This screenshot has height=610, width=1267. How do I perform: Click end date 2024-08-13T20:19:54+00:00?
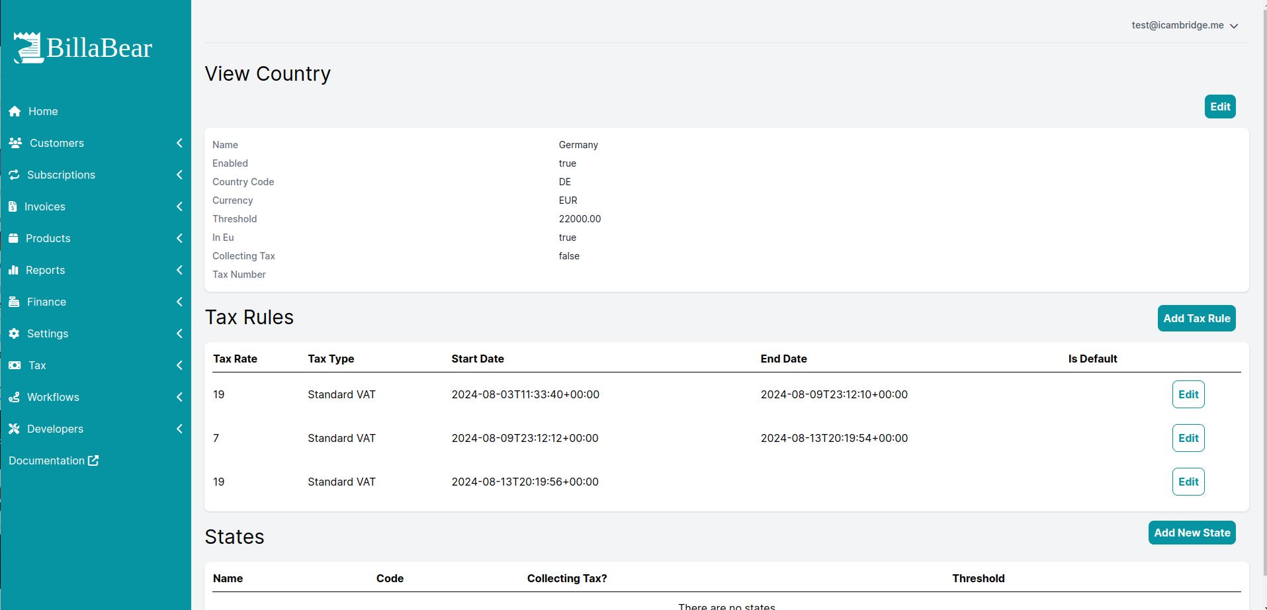point(834,438)
